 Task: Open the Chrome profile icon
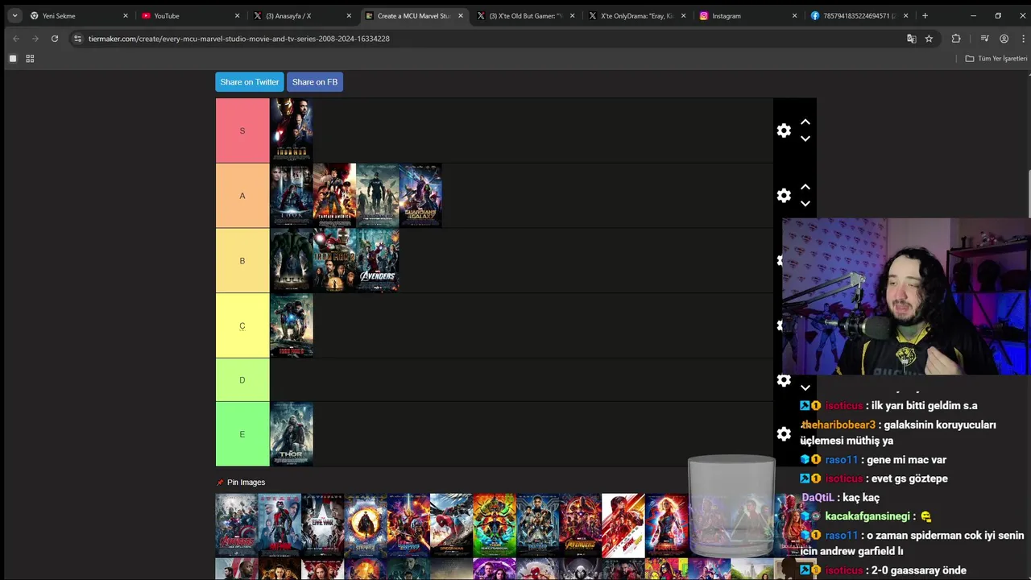[x=1004, y=39]
